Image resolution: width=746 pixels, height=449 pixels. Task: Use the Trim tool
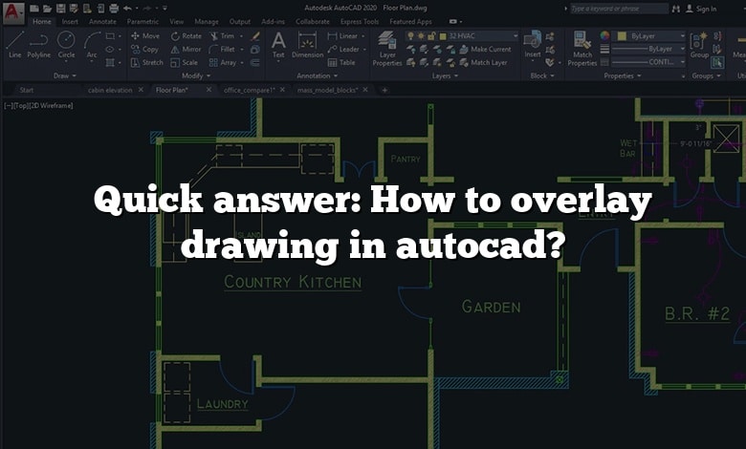(222, 36)
